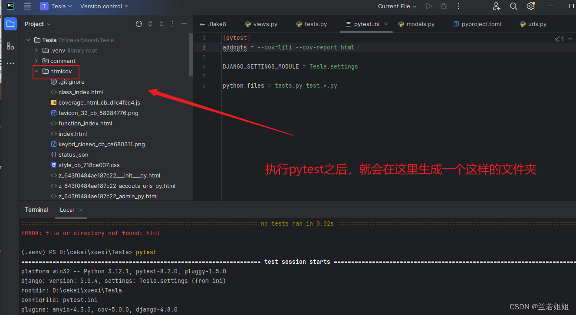Screen dimensions: 576x315
Task: Place cursor in [pytest] line
Action: tap(236, 38)
